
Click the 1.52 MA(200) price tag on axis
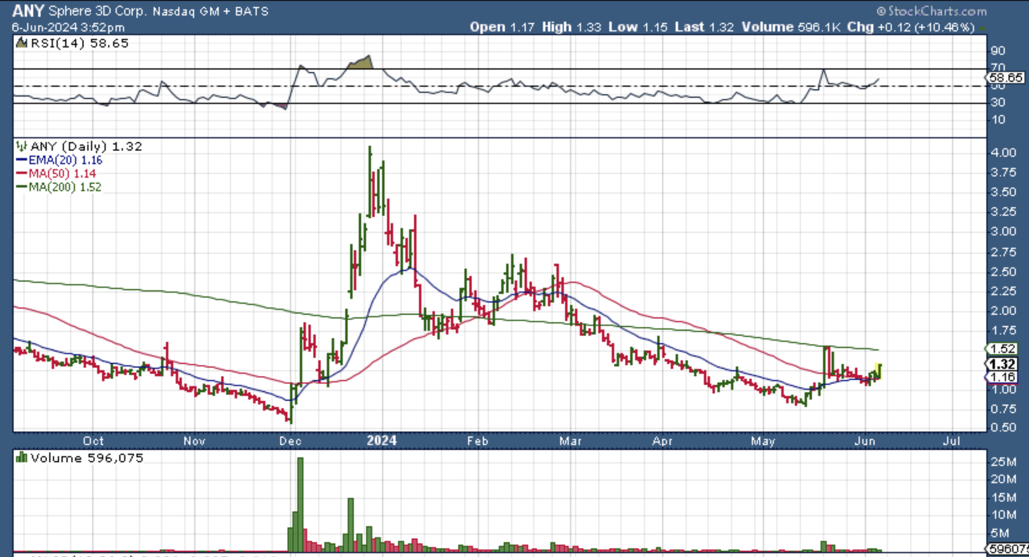click(1002, 349)
